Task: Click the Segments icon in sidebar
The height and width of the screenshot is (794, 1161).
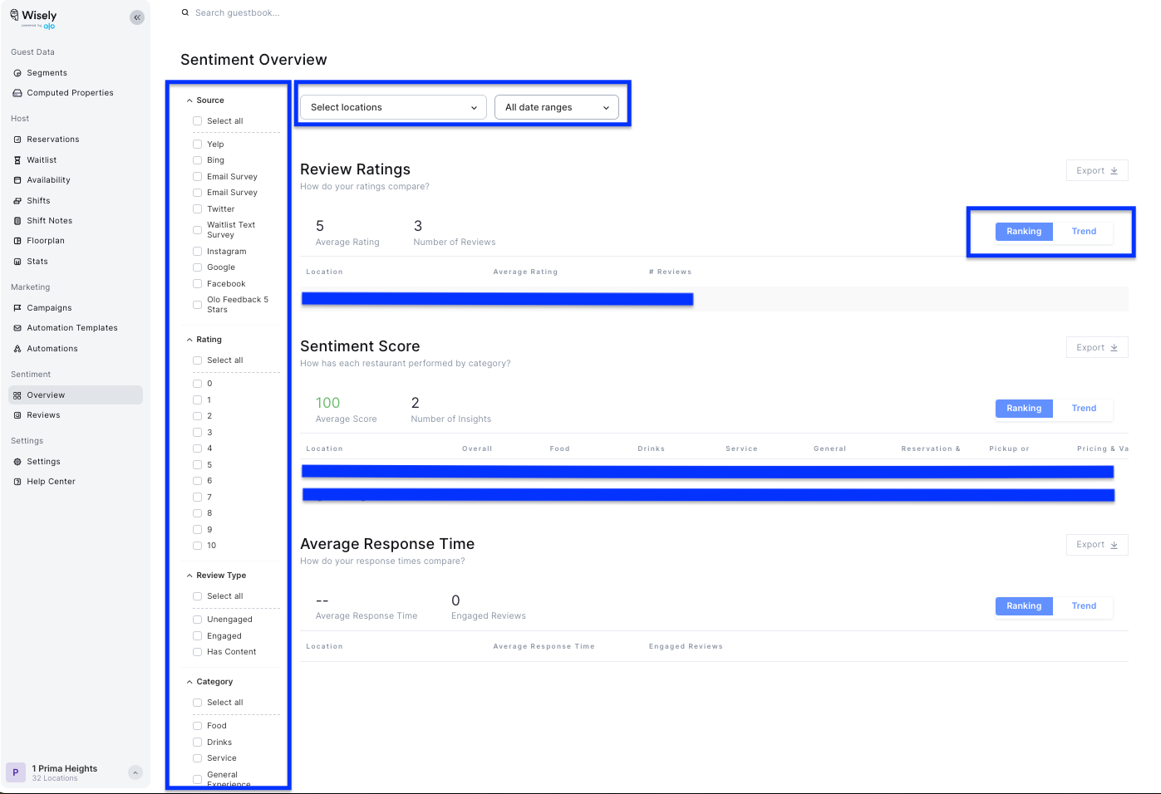Action: [x=17, y=73]
